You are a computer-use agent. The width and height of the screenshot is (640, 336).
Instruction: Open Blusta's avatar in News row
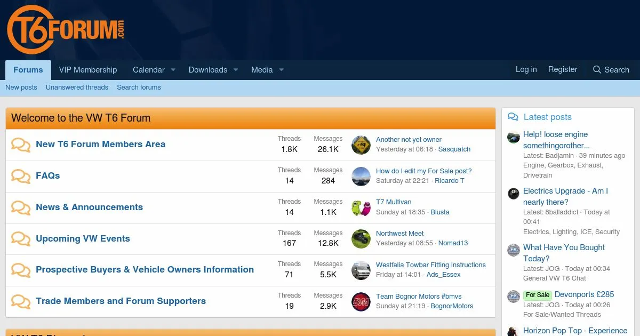point(361,207)
